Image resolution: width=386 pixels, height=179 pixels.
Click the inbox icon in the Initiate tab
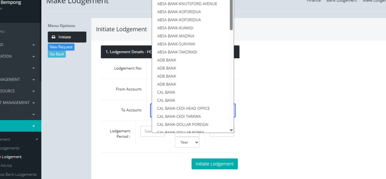(x=53, y=37)
